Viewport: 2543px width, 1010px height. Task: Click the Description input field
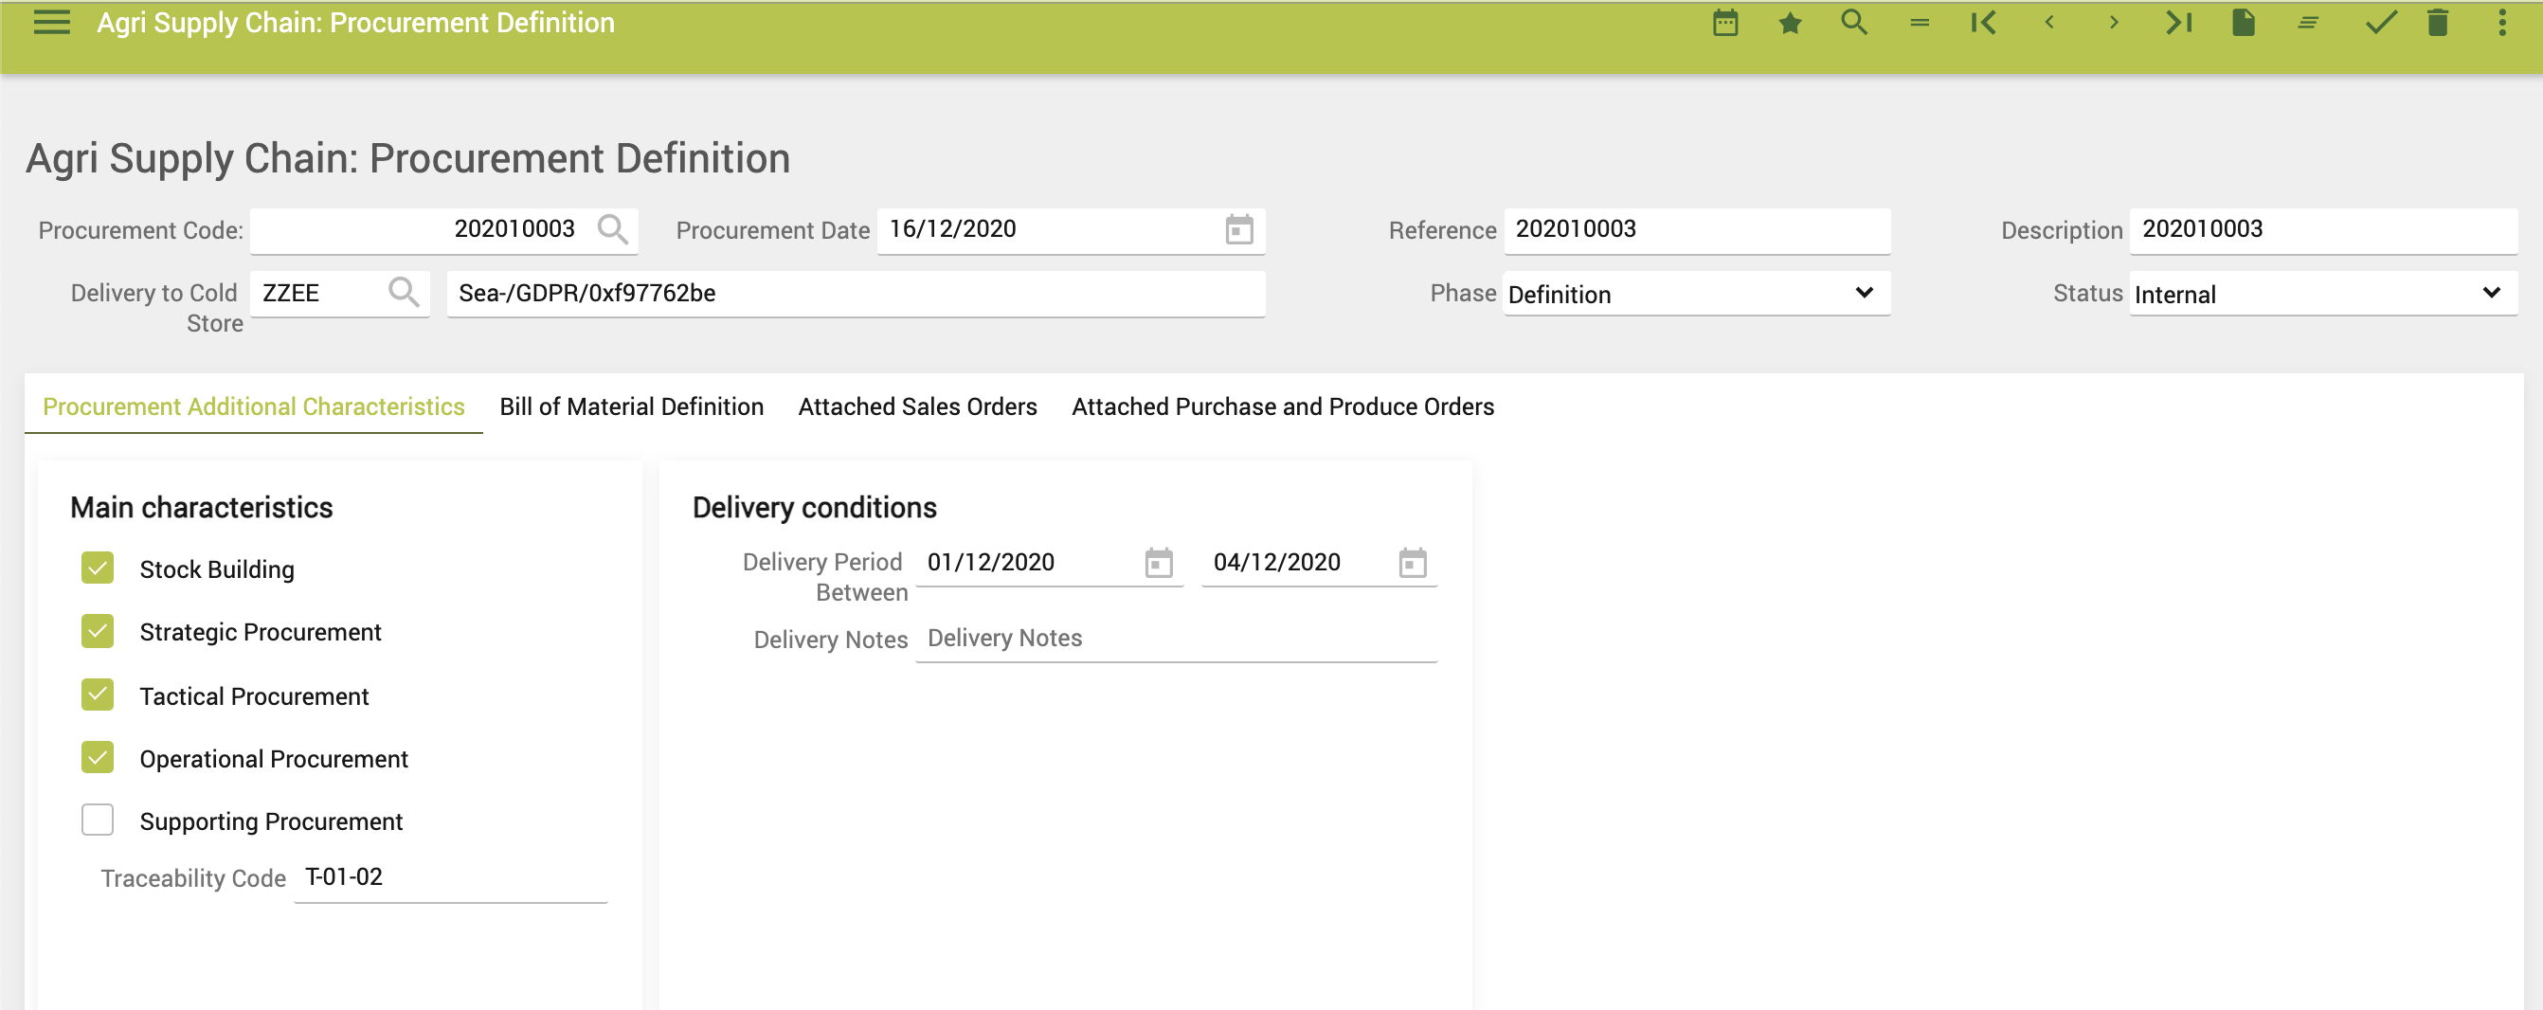(2323, 229)
